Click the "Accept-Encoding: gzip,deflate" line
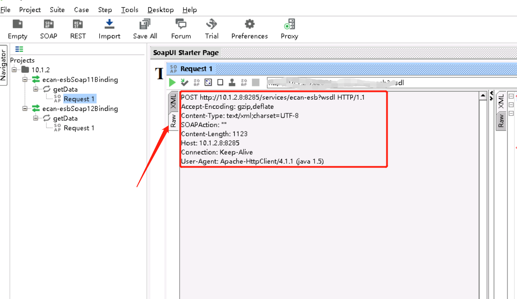The height and width of the screenshot is (299, 517). (227, 107)
